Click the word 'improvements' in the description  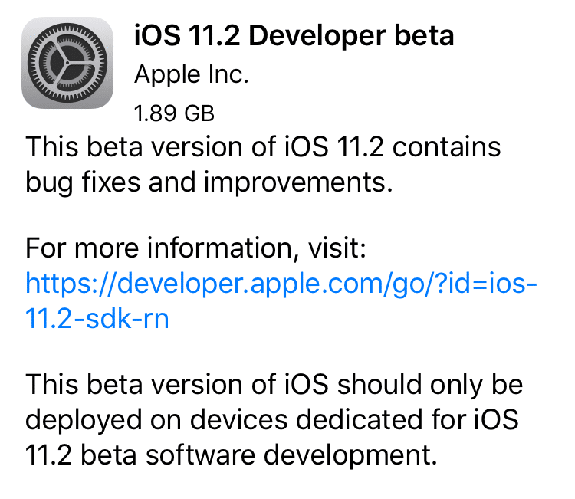click(295, 183)
